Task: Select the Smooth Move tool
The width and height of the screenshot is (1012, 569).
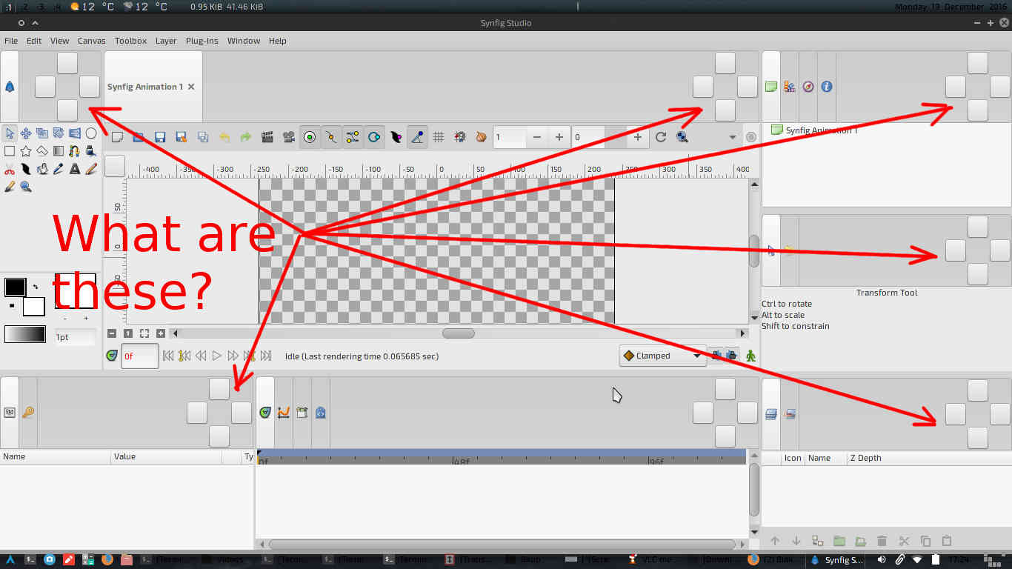Action: (26, 133)
